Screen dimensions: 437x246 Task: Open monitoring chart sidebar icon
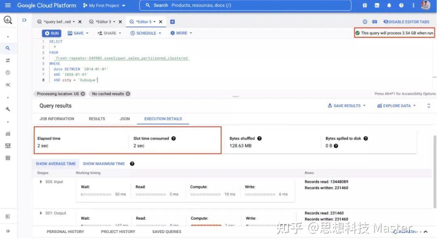[8, 134]
